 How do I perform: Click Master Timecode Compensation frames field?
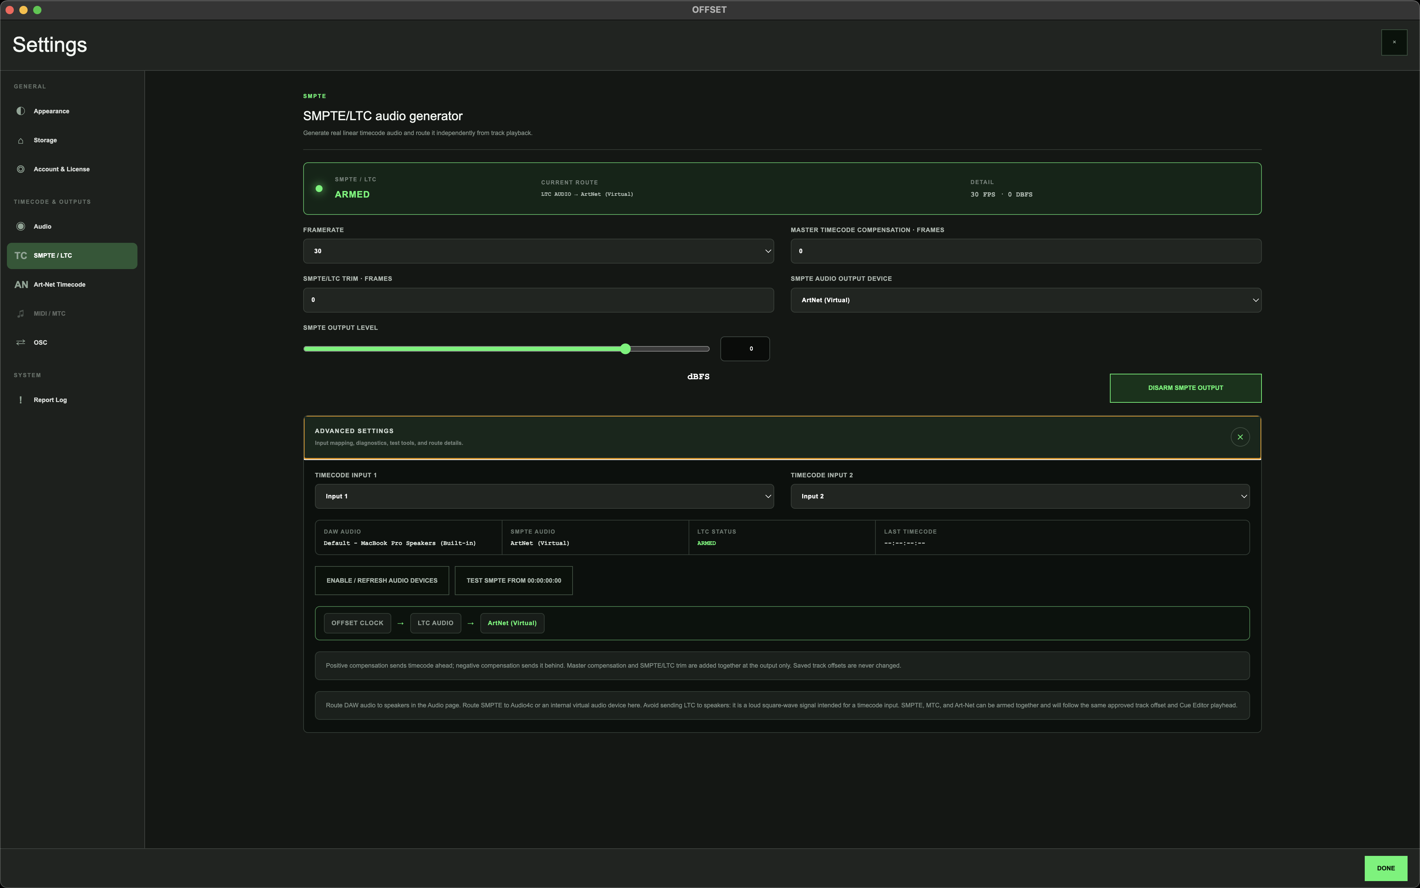(x=1026, y=251)
